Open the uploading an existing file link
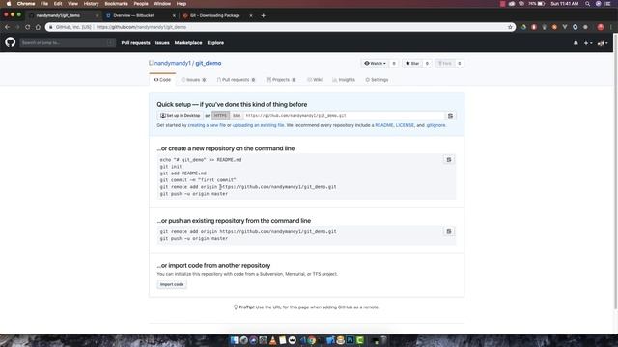This screenshot has width=618, height=347. (258, 125)
